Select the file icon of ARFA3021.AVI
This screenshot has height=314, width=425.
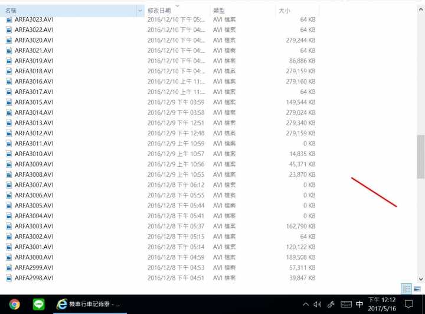pyautogui.click(x=9, y=50)
